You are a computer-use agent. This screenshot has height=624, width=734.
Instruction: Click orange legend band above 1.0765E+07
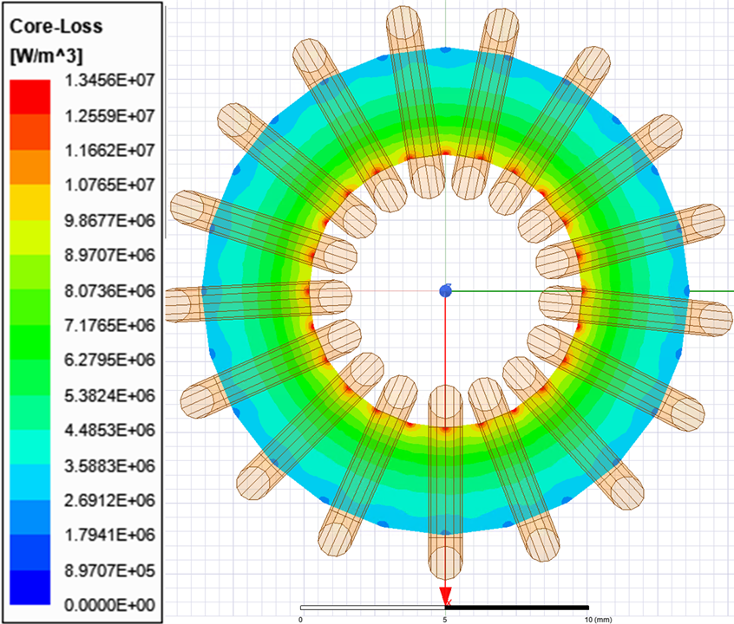[29, 166]
